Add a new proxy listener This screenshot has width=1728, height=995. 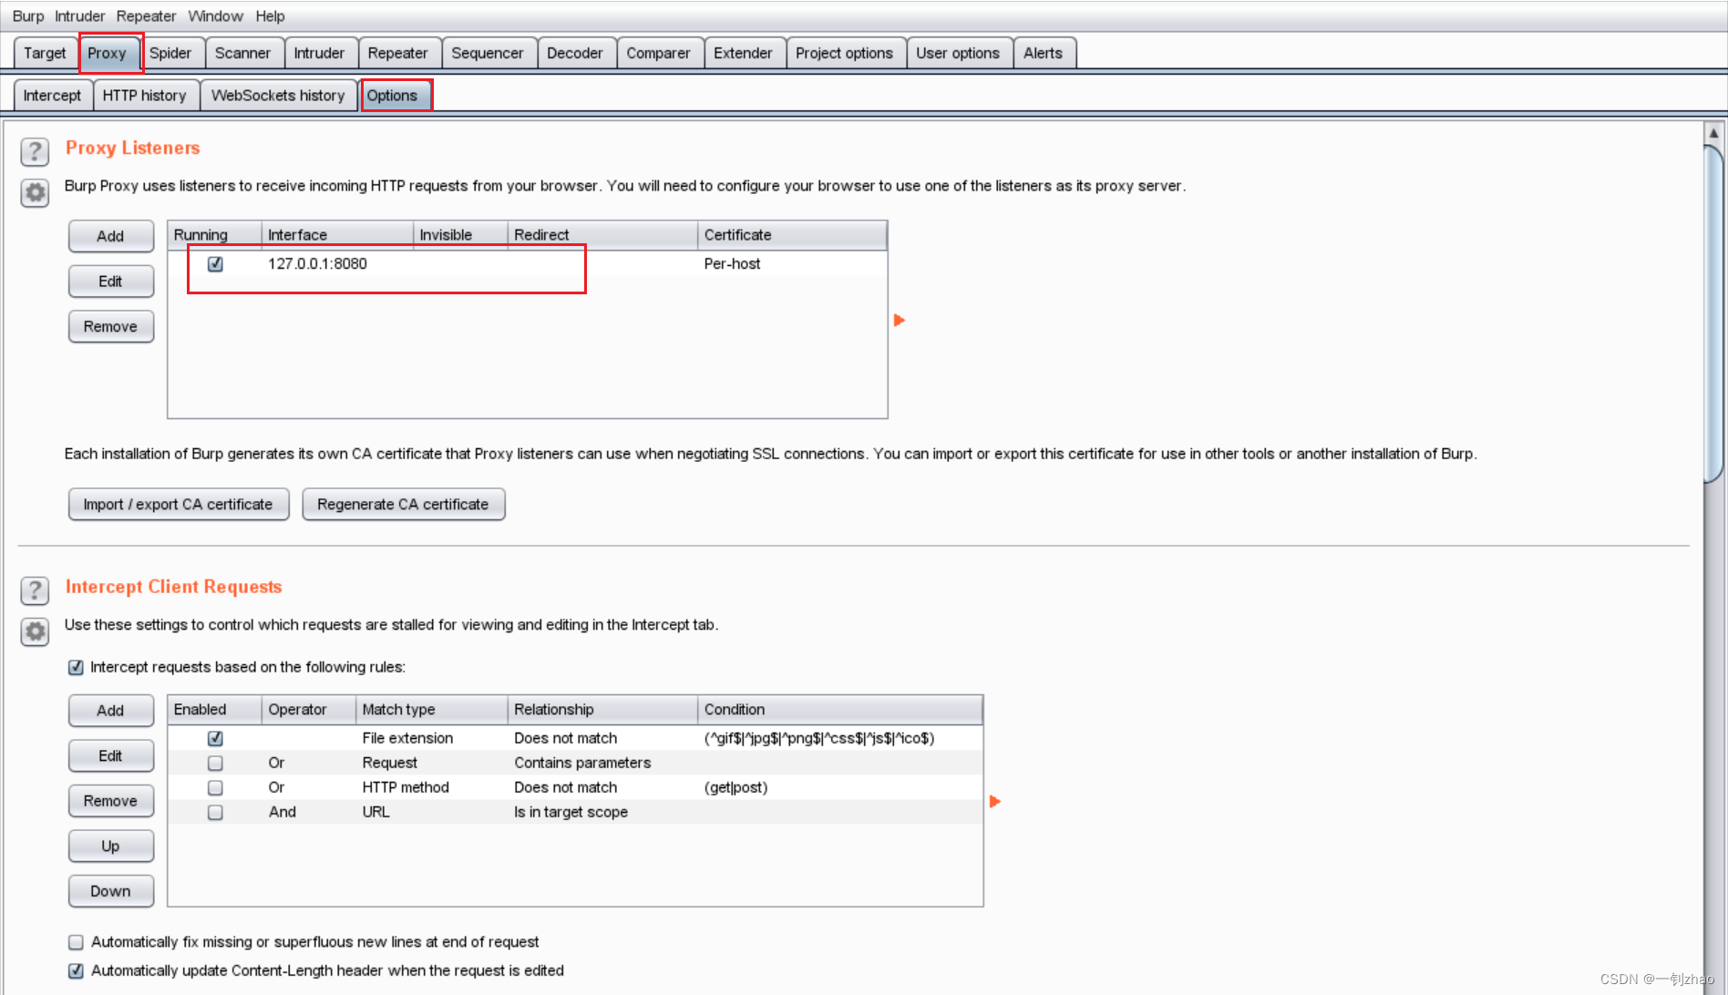click(110, 236)
